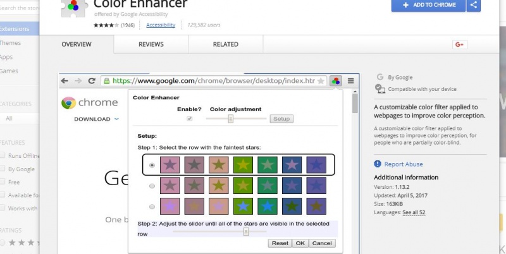Click the Cancel button
506x254 pixels.
[x=322, y=243]
